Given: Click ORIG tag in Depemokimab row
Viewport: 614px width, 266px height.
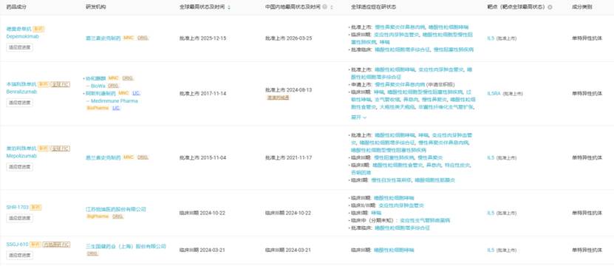Looking at the screenshot, I should [143, 38].
